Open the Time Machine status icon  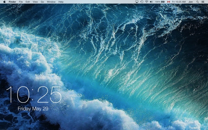click(142, 2)
